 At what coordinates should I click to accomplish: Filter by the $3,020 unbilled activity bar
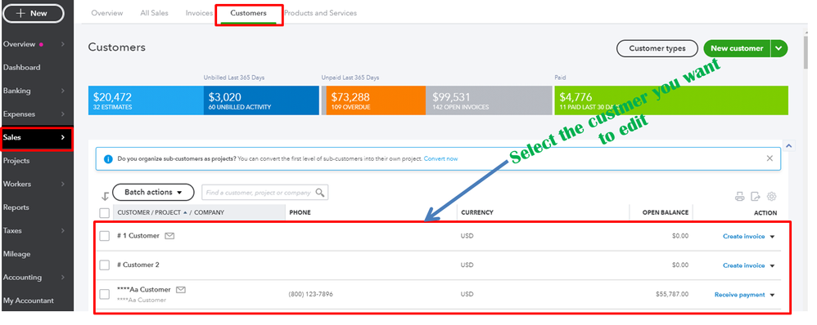261,100
